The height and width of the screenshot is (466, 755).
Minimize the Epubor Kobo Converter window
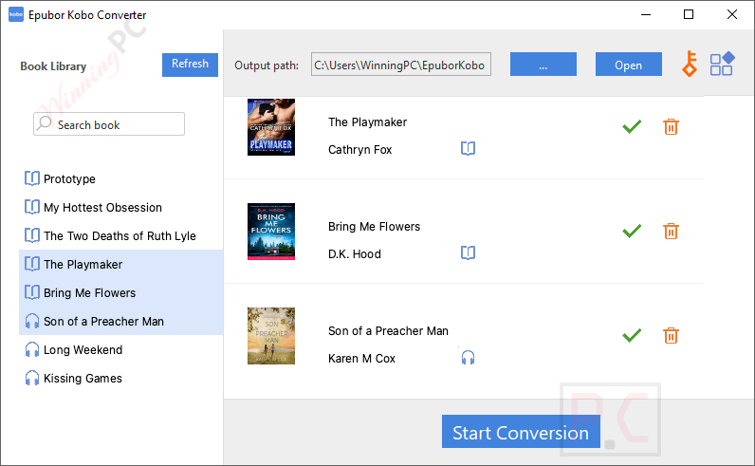[646, 14]
